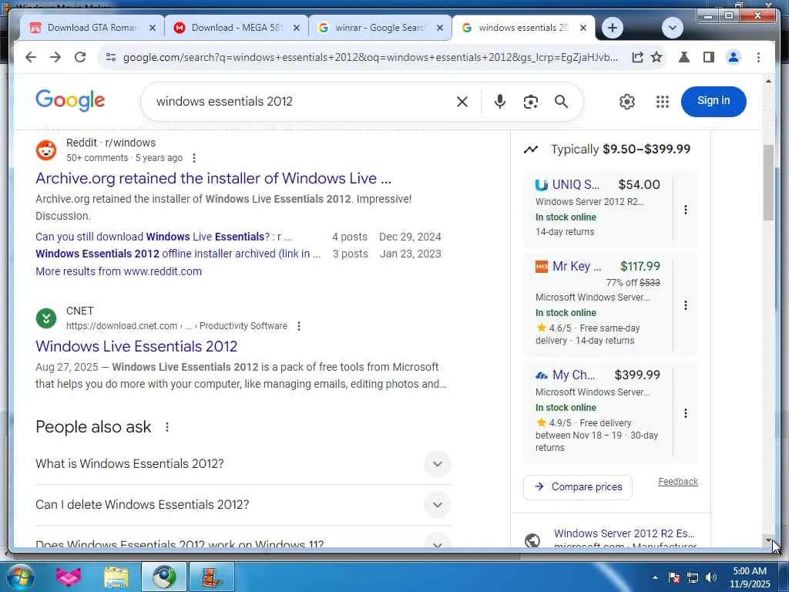Open More results from www.reddit.com
This screenshot has width=789, height=592.
pos(118,271)
